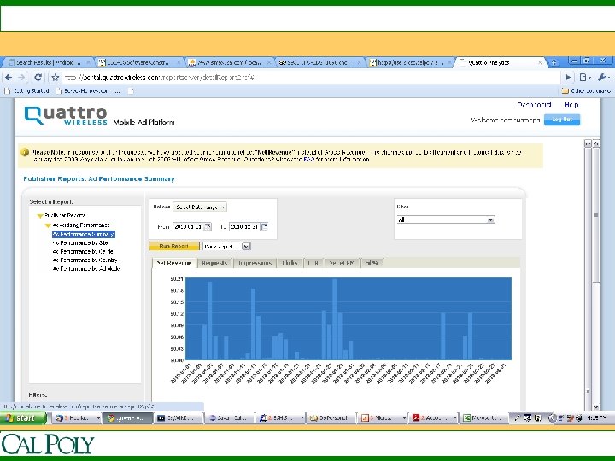Screen dimensions: 615x461
Task: Switch to the Fill% chart tab
Action: tap(372, 263)
